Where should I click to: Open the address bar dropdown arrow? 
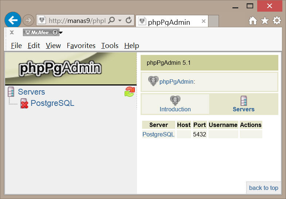[x=120, y=20]
